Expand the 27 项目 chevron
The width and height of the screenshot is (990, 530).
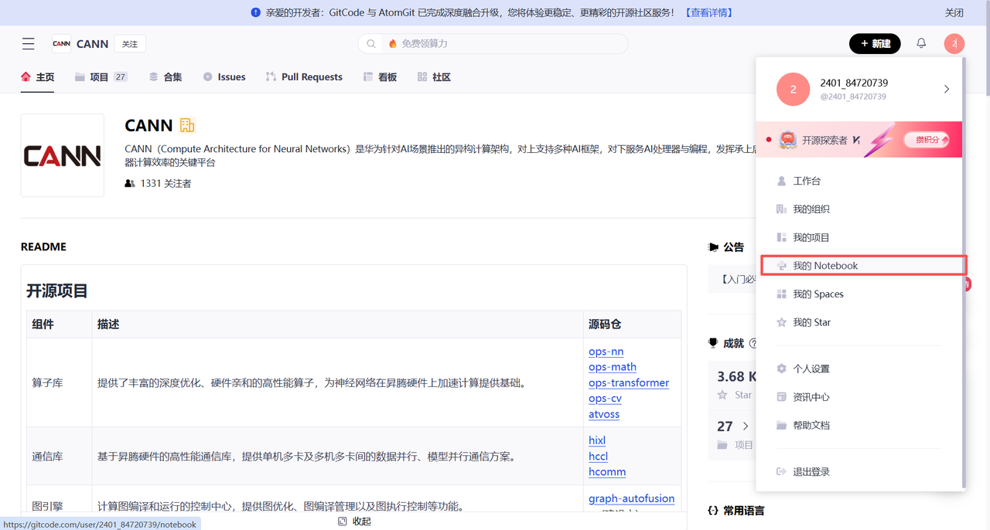tap(746, 426)
